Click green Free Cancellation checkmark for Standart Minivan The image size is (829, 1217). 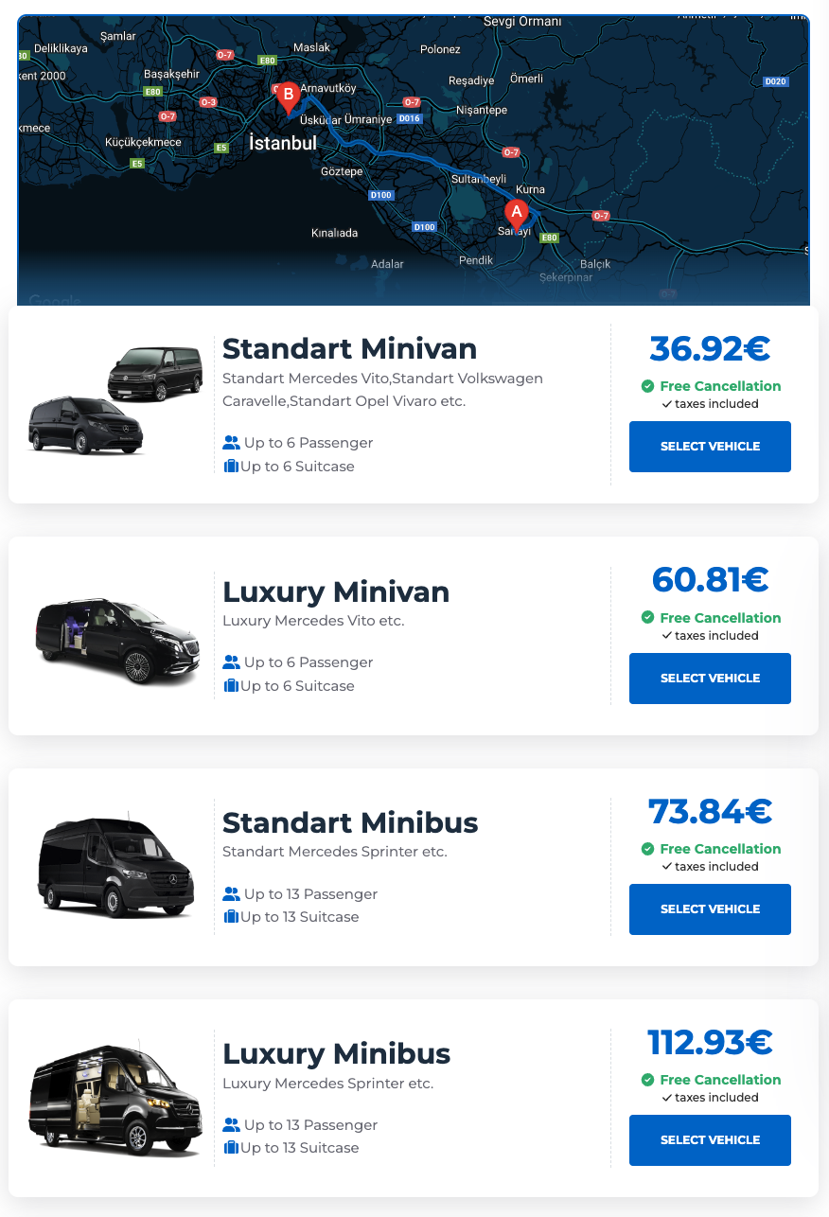pos(647,386)
